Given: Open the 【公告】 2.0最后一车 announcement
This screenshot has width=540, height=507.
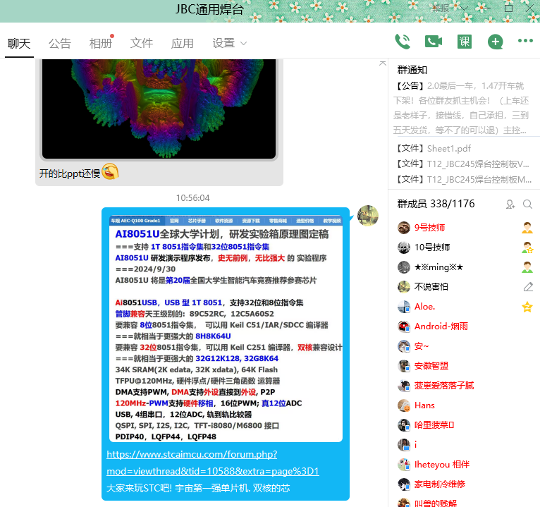Looking at the screenshot, I should (x=461, y=108).
